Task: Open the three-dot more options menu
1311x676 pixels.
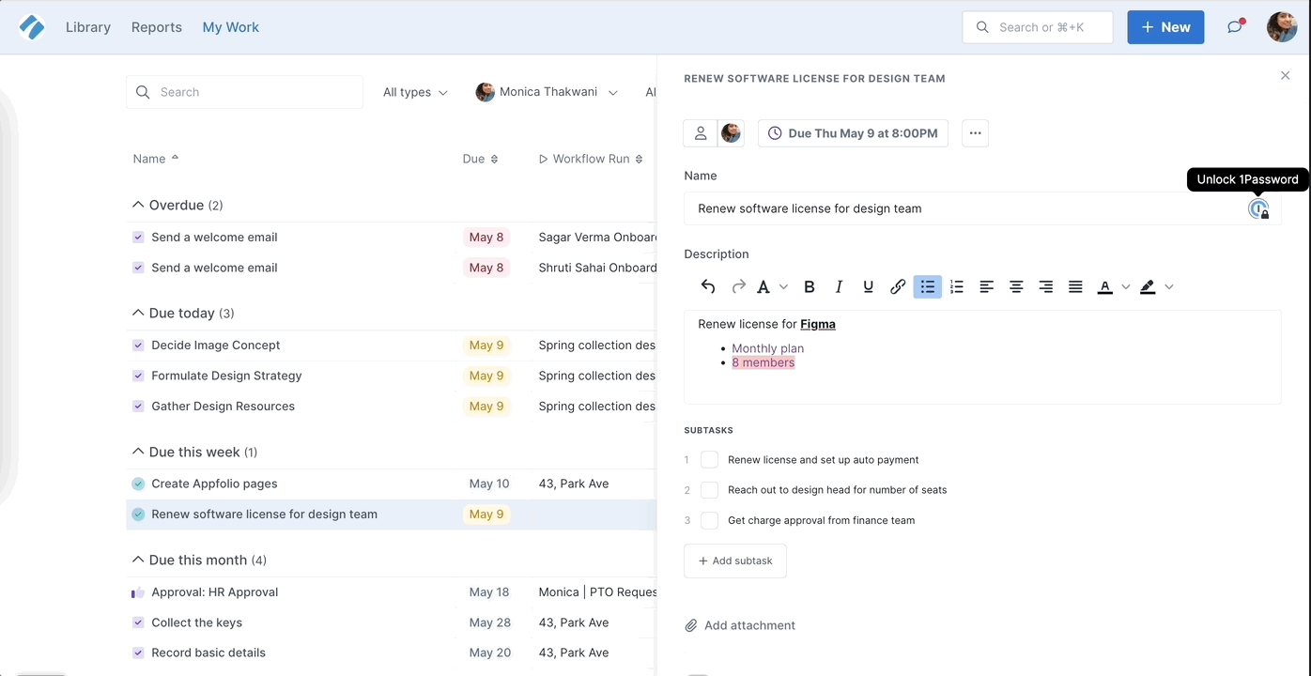Action: [x=975, y=133]
